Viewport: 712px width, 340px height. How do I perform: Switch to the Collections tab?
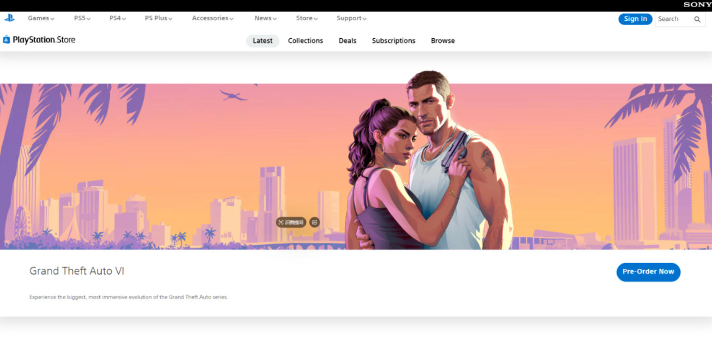(x=305, y=41)
